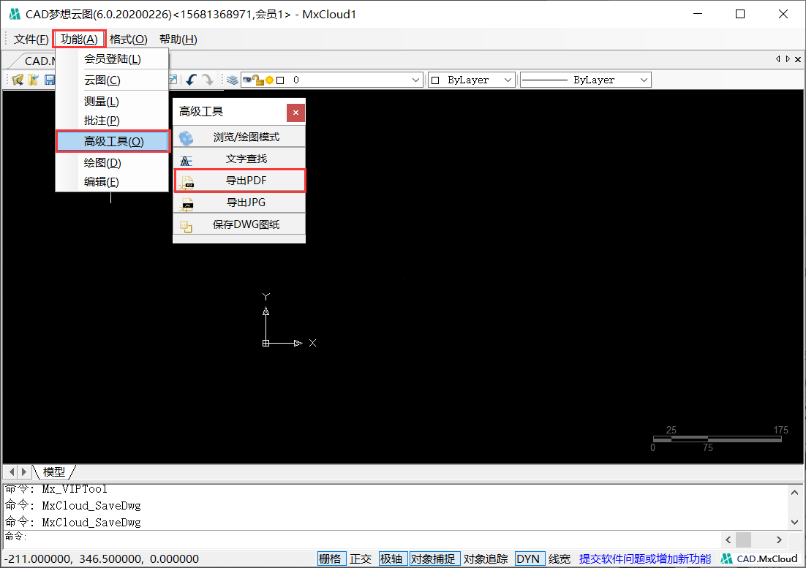806x568 pixels.
Task: Click command history scroll-down arrow
Action: click(x=795, y=522)
